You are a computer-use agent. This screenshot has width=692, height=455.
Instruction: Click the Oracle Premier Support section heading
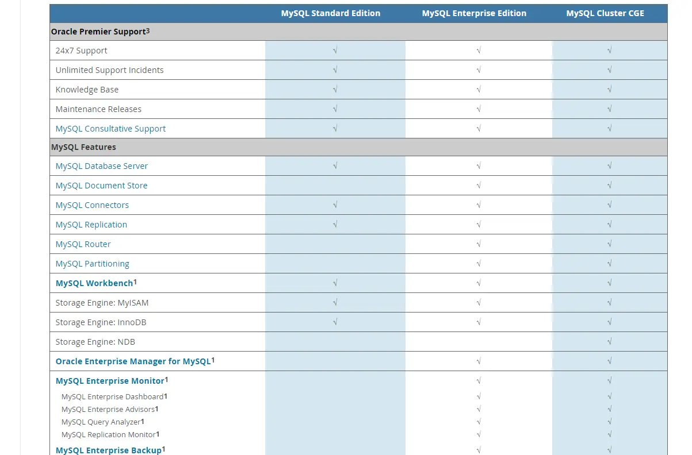pos(98,32)
